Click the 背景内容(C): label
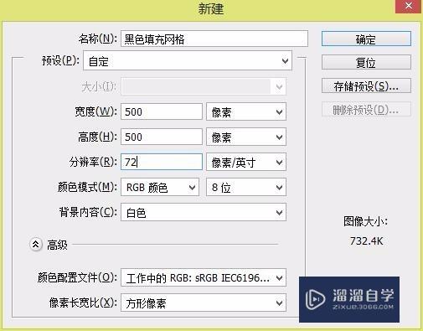Viewport: 423px width, 331px height. point(88,212)
